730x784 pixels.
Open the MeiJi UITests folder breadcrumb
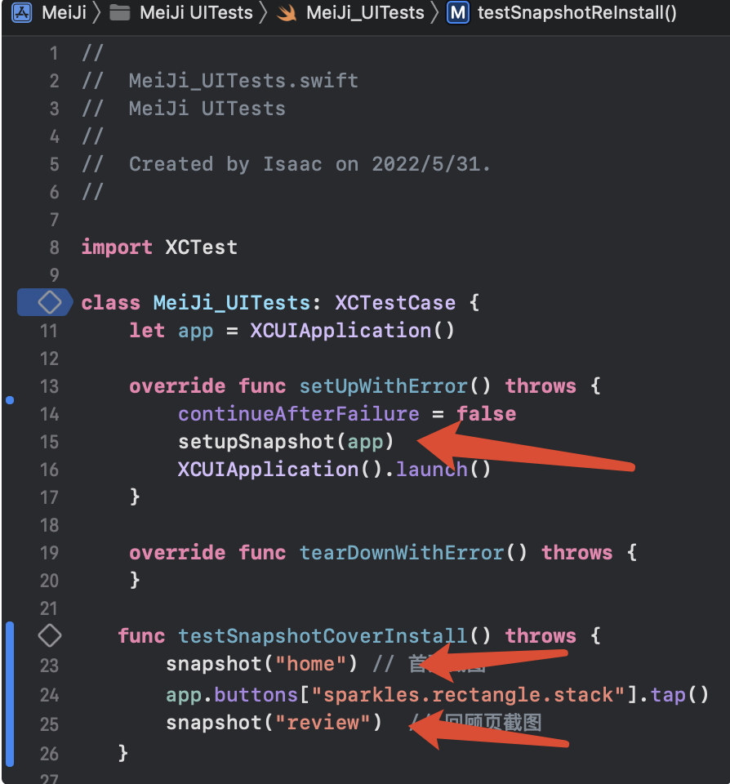(196, 12)
